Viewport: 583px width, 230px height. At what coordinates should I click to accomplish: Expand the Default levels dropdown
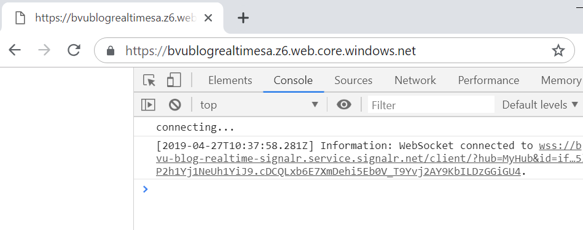pyautogui.click(x=540, y=105)
